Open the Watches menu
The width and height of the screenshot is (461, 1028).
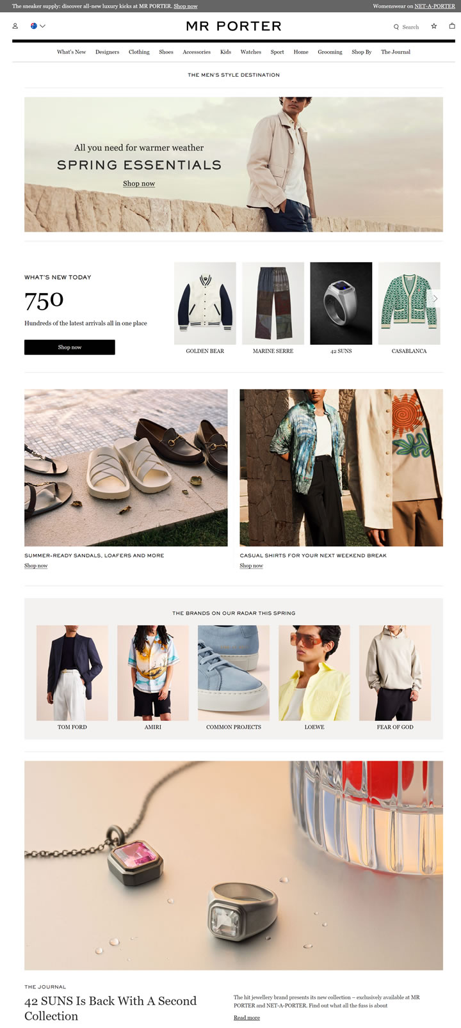tap(250, 52)
